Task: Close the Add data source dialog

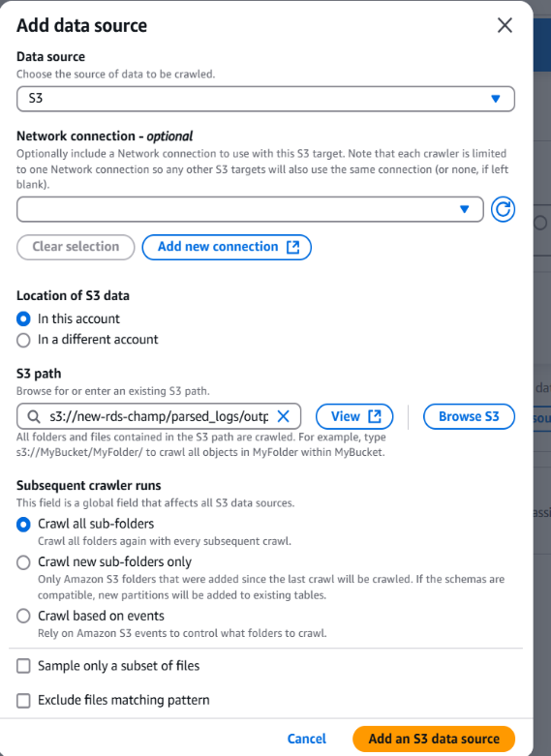Action: [x=505, y=25]
